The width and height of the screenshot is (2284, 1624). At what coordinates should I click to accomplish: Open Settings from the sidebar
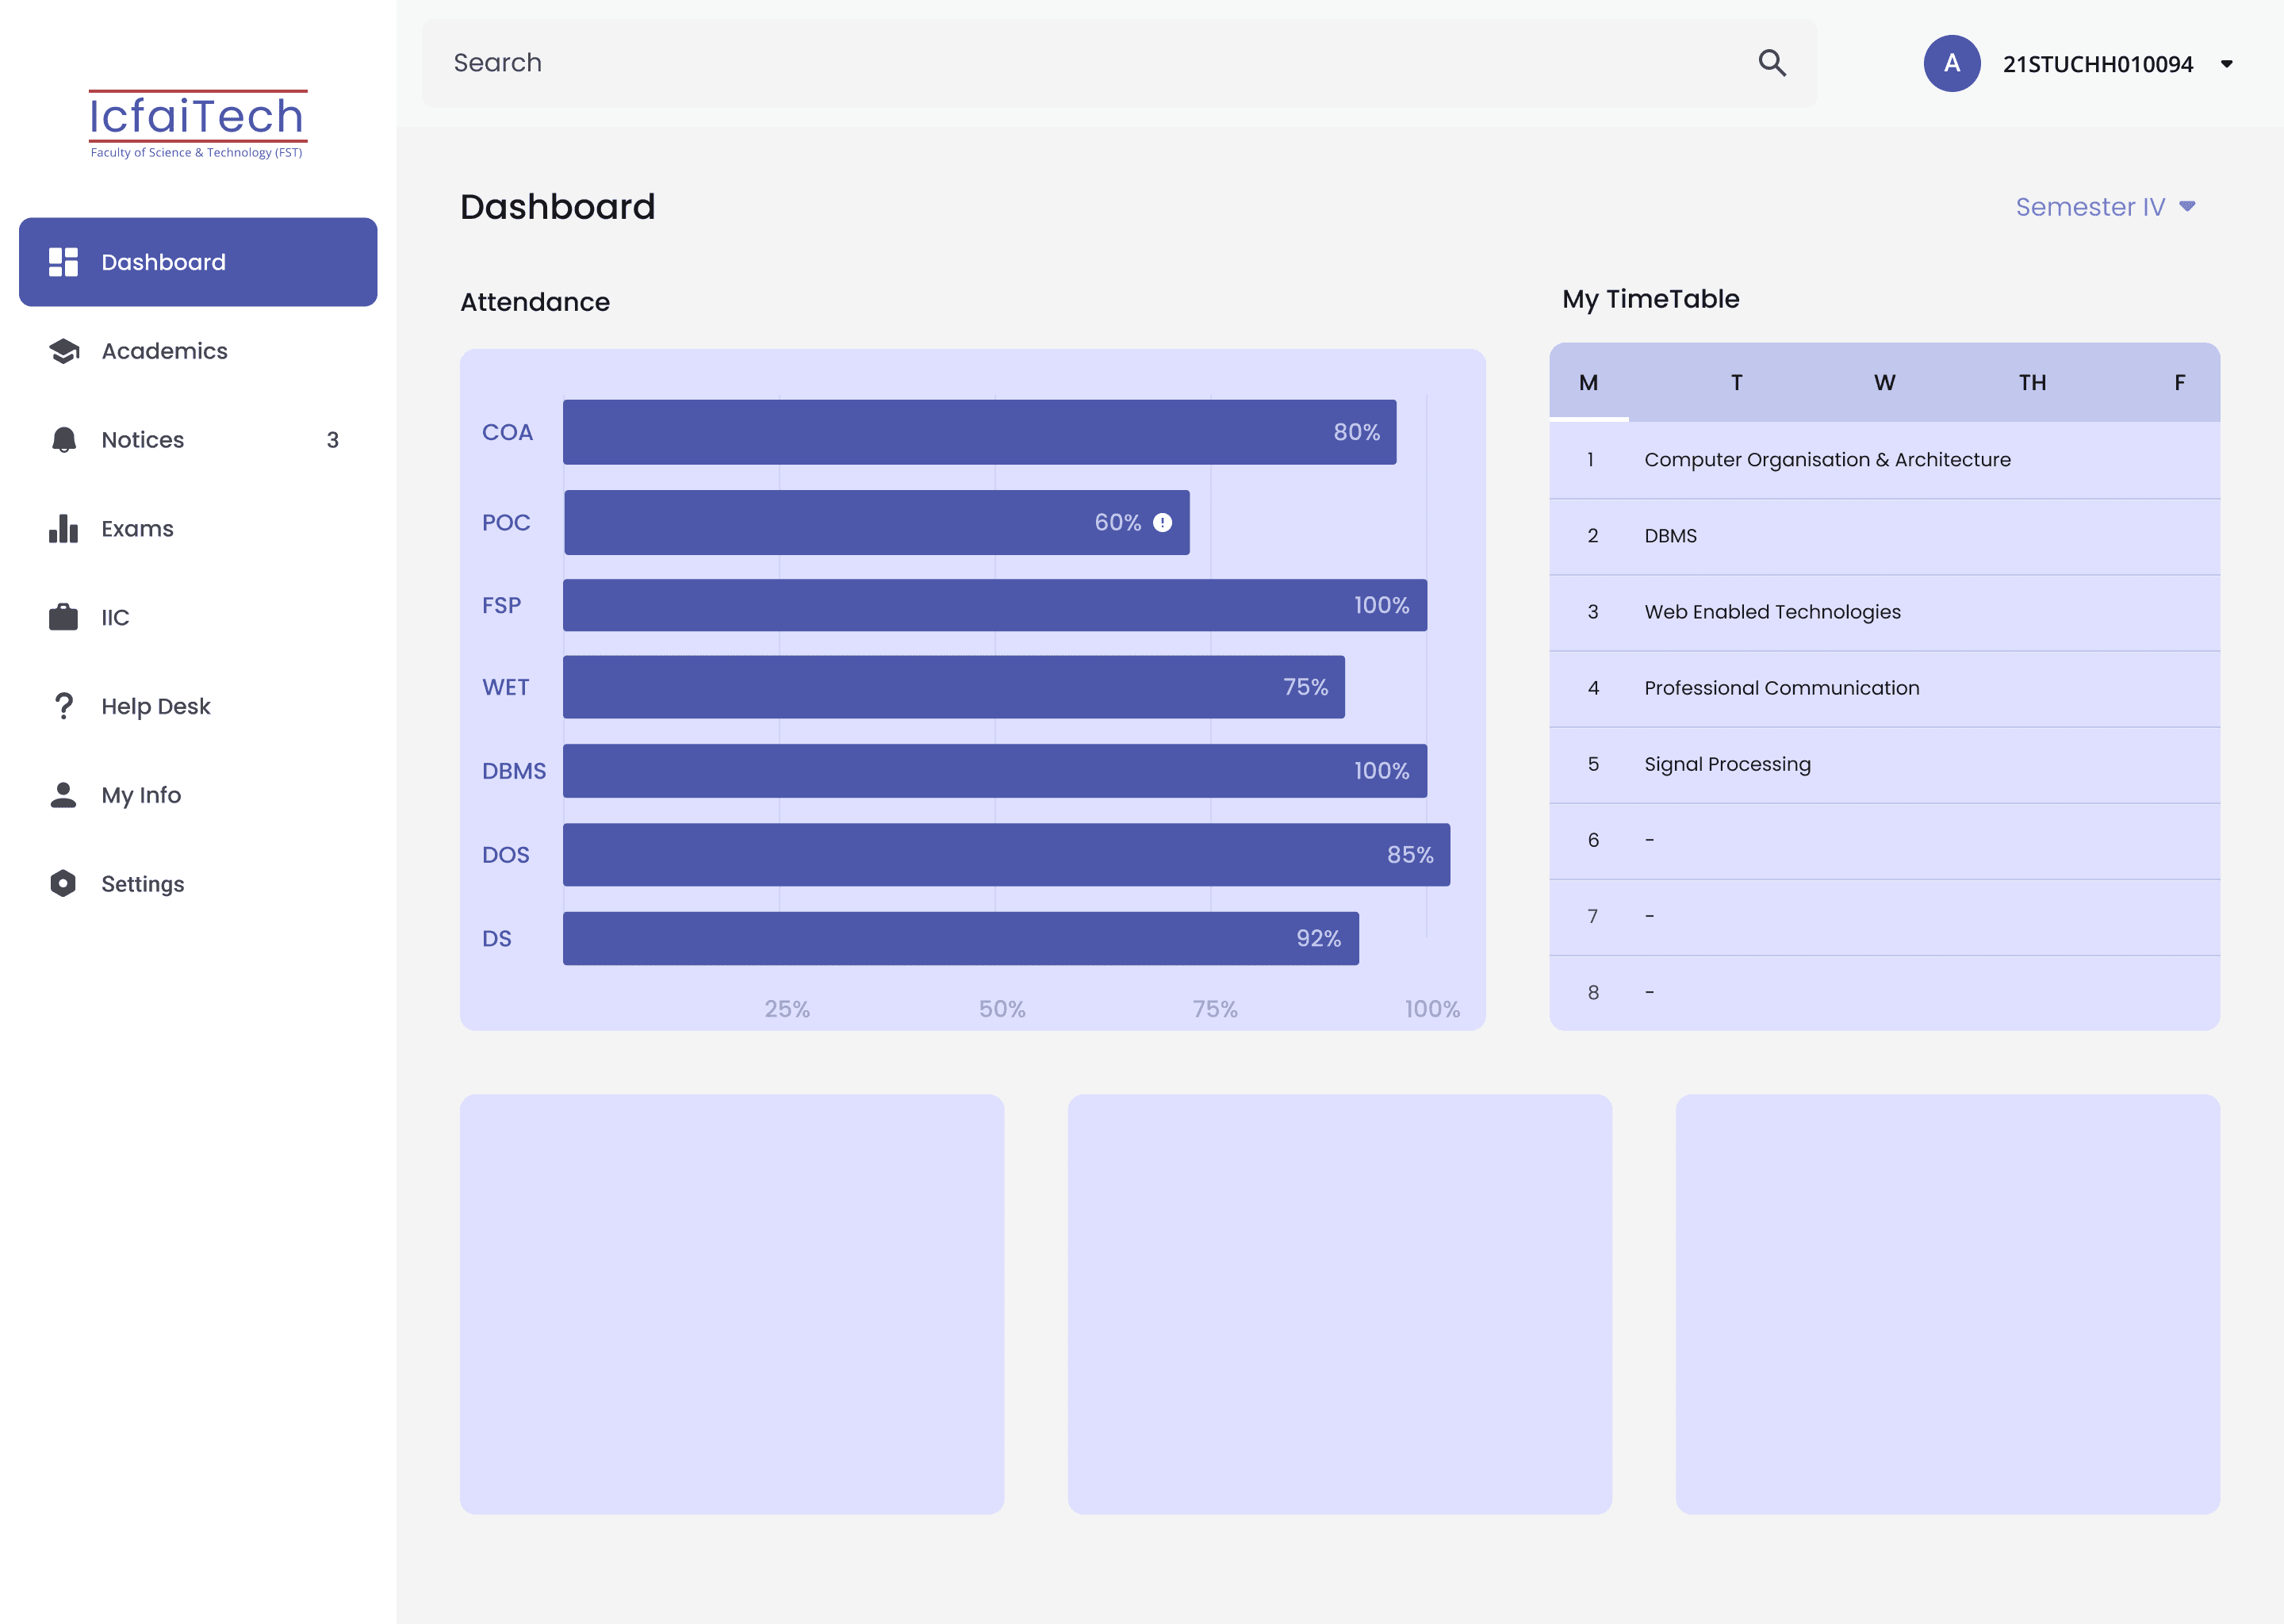(x=198, y=883)
